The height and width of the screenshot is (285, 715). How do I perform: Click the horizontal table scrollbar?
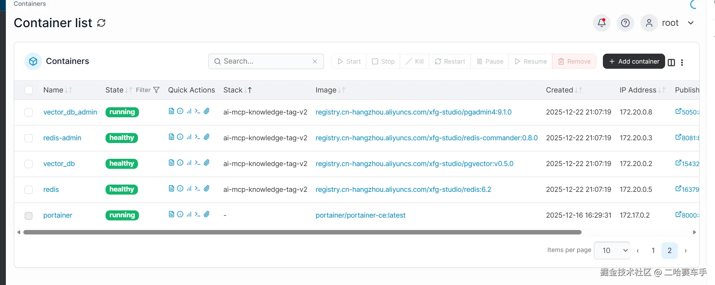click(x=302, y=232)
